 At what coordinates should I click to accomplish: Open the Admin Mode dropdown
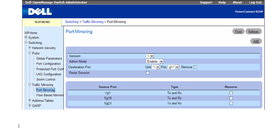point(155,61)
